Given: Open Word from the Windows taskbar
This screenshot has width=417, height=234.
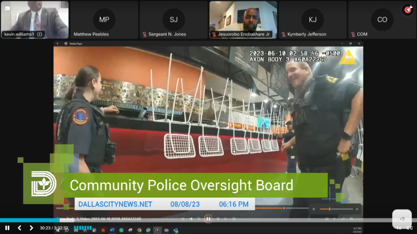Looking at the screenshot, I should [112, 230].
